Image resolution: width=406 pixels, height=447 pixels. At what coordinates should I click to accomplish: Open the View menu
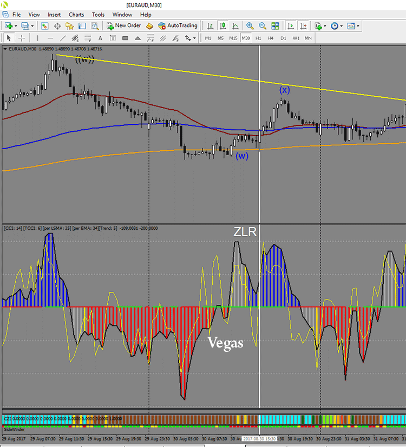[x=34, y=15]
